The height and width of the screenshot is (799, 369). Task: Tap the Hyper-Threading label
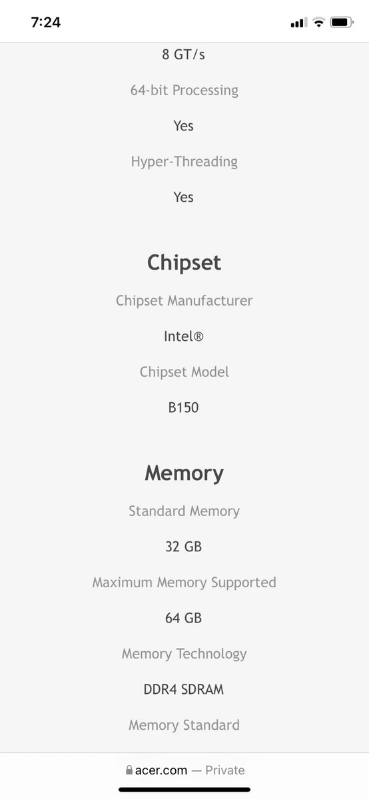(x=184, y=162)
